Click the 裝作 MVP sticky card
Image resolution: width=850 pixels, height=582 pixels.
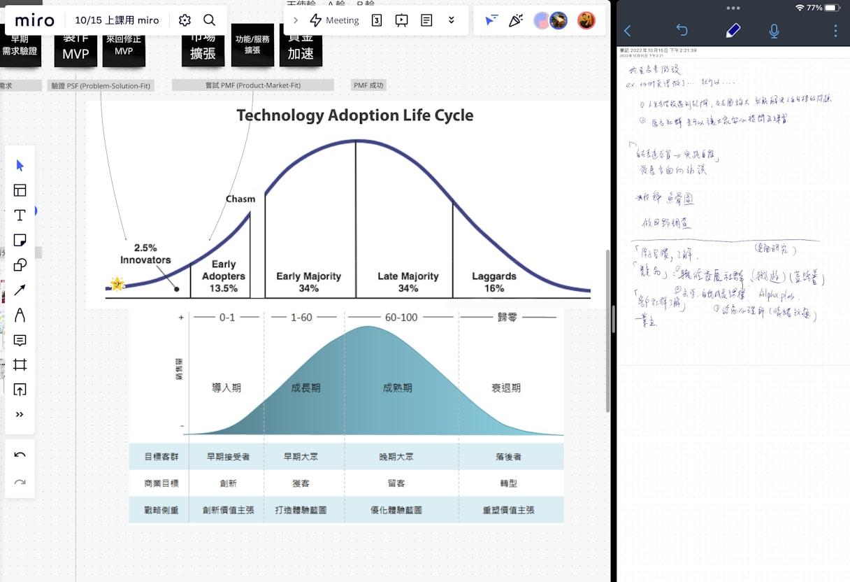tap(75, 48)
